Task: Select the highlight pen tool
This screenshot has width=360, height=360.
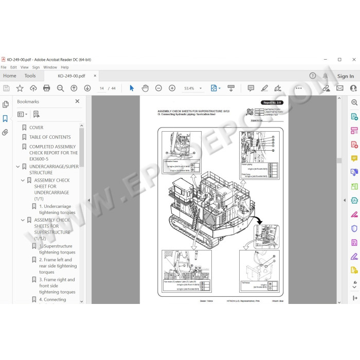Action: (x=264, y=88)
